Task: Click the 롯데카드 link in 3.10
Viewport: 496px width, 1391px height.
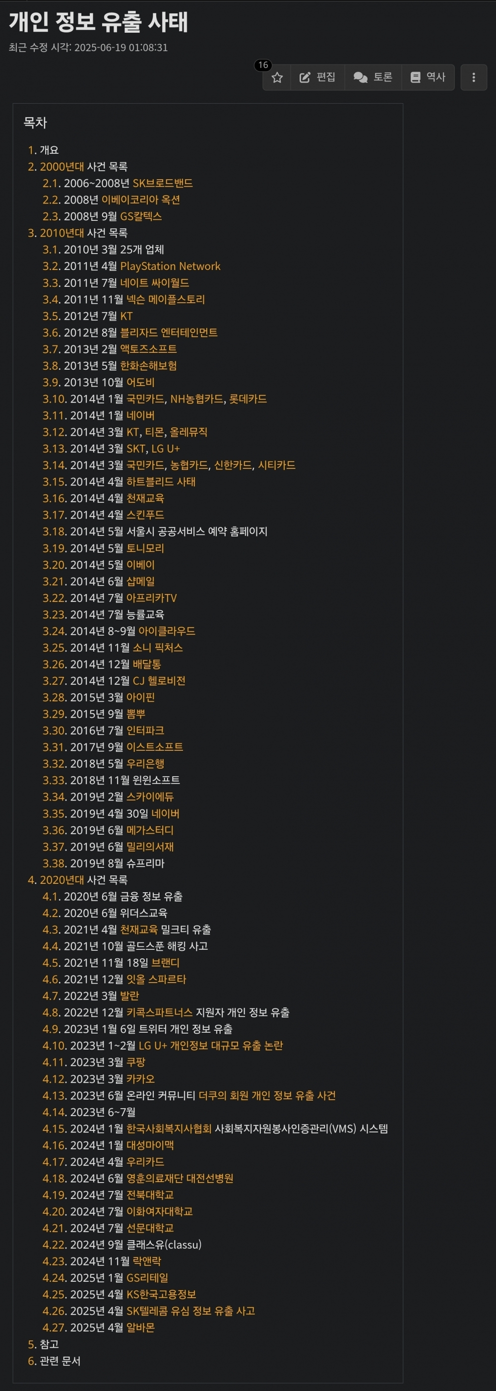Action: click(248, 399)
